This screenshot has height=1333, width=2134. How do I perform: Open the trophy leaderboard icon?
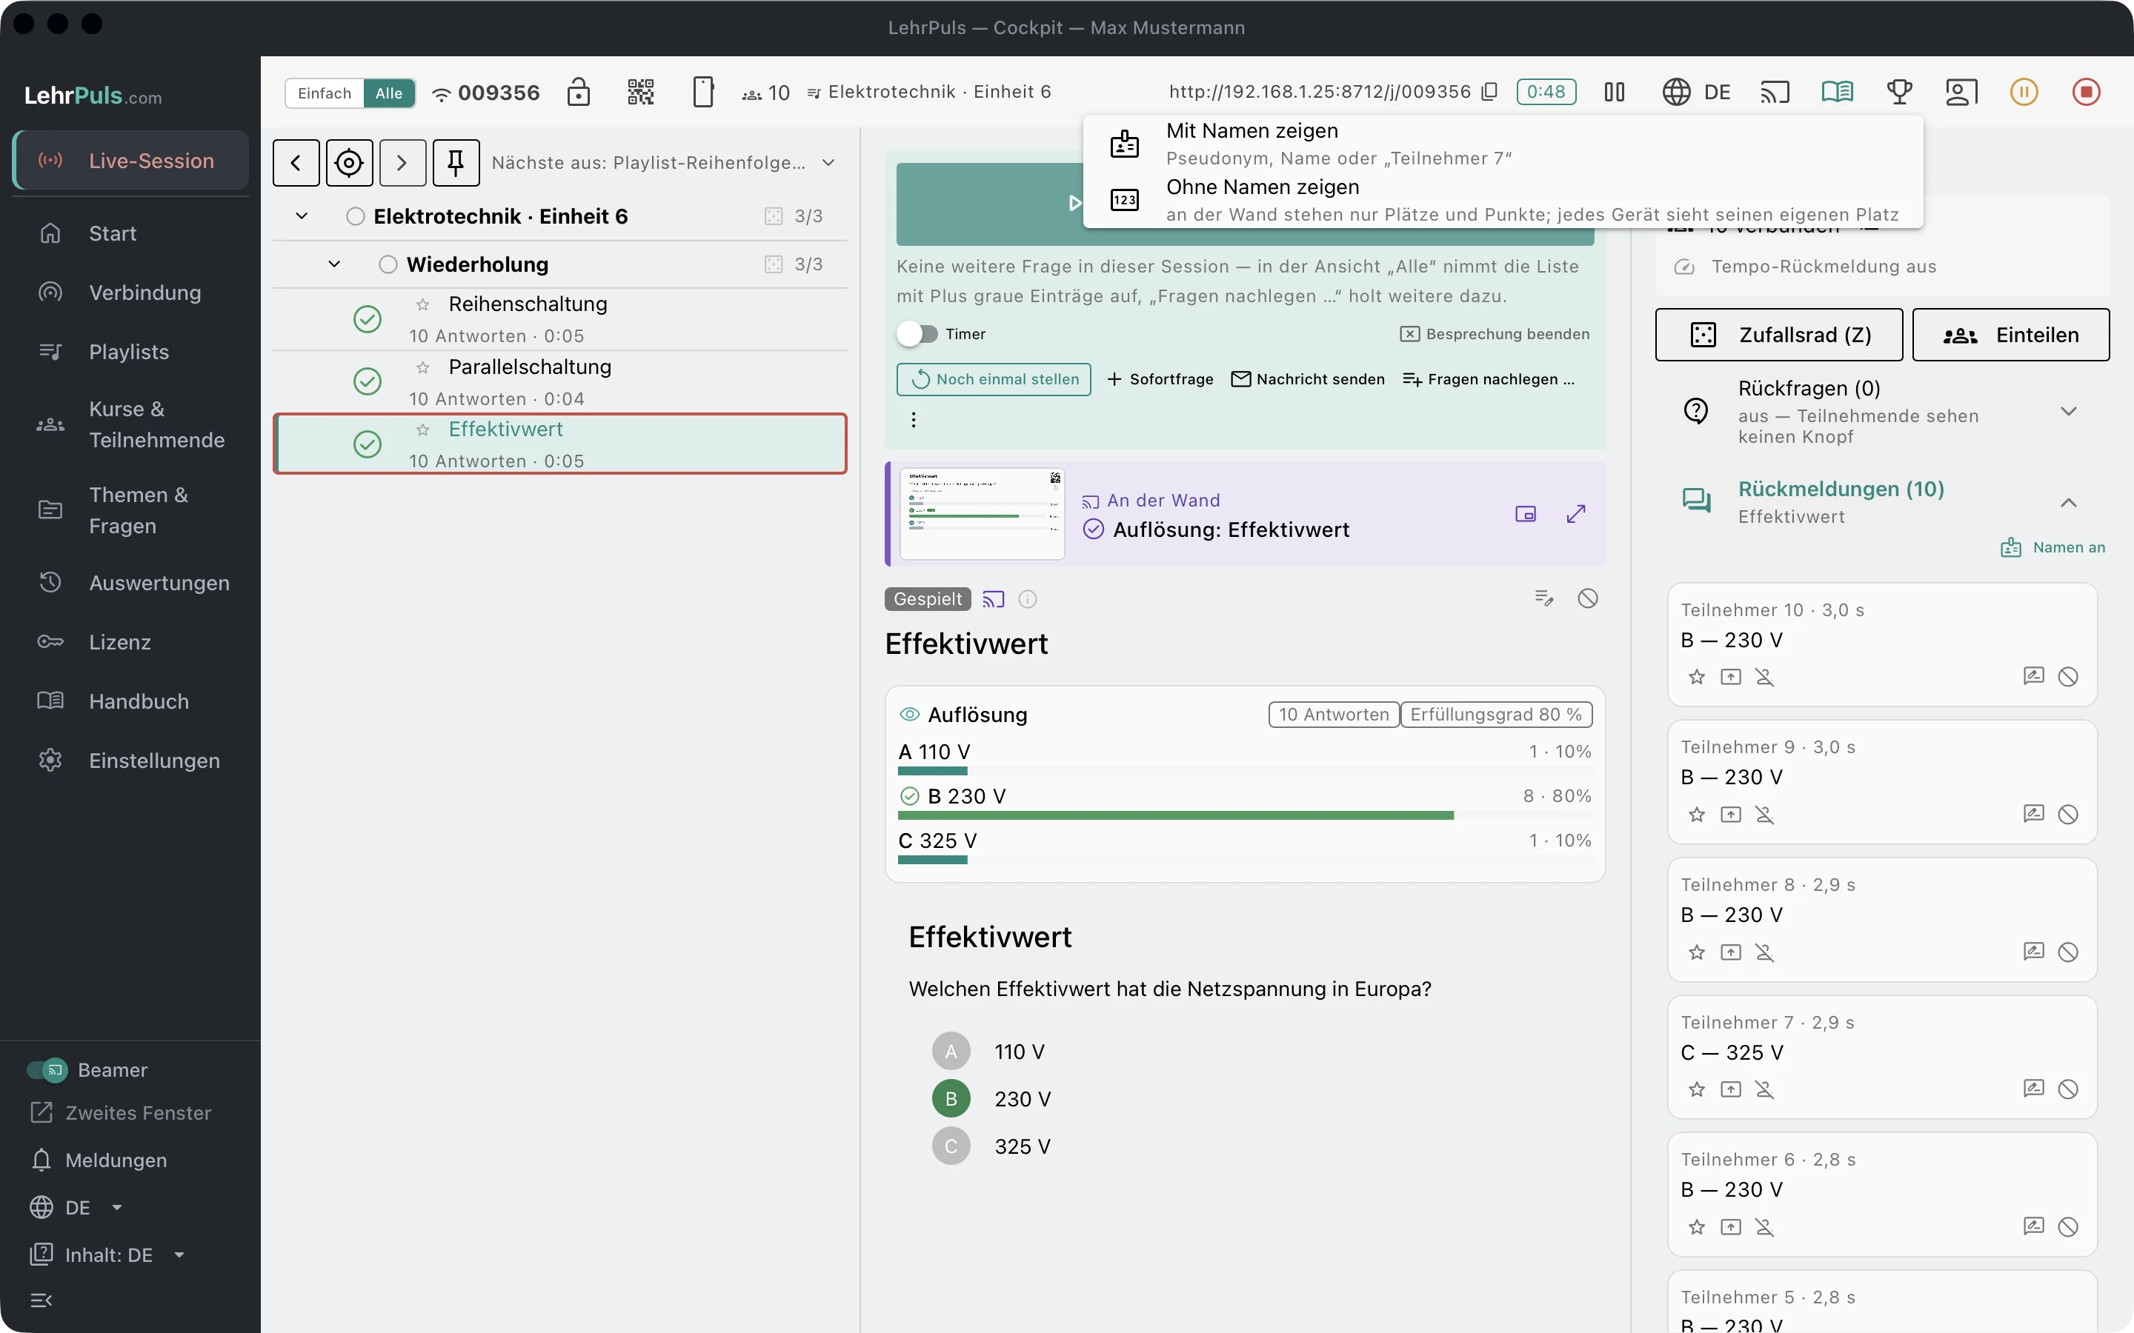1898,92
